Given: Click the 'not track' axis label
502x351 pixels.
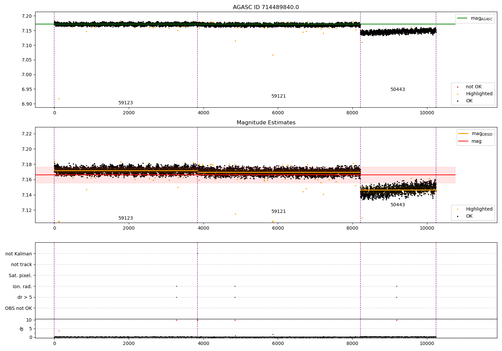Looking at the screenshot, I should [21, 265].
